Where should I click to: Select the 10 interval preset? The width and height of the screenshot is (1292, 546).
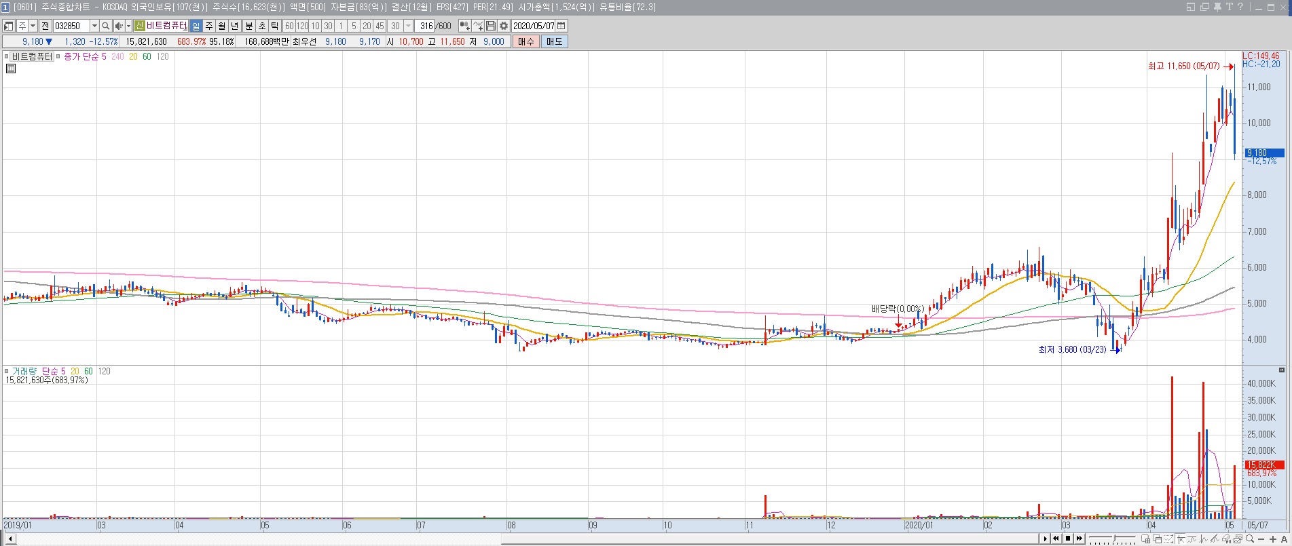click(315, 26)
